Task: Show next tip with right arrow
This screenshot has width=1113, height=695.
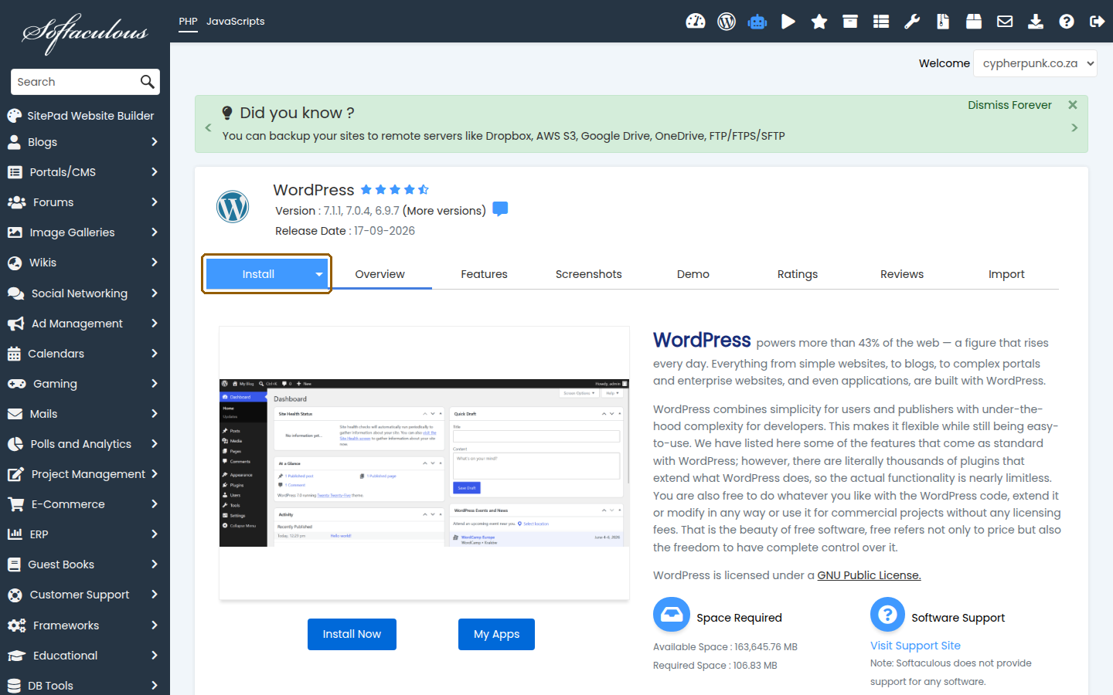Action: coord(1074,127)
